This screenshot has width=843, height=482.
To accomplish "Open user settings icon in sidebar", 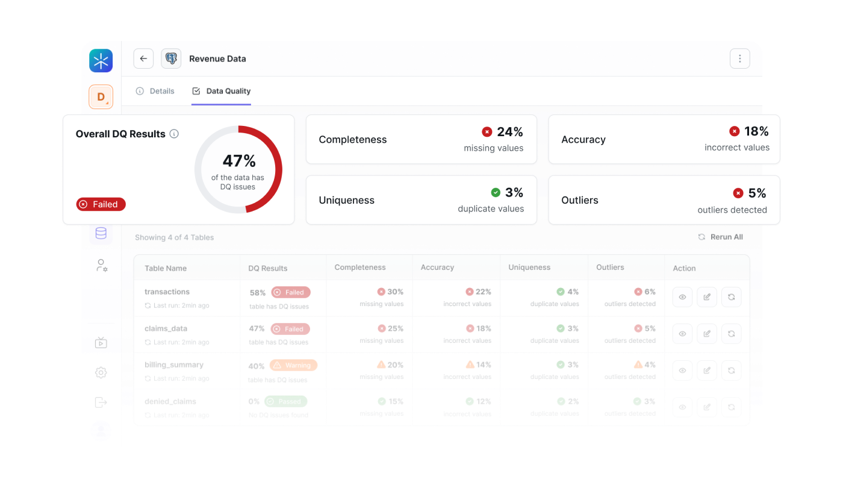I will (x=101, y=266).
